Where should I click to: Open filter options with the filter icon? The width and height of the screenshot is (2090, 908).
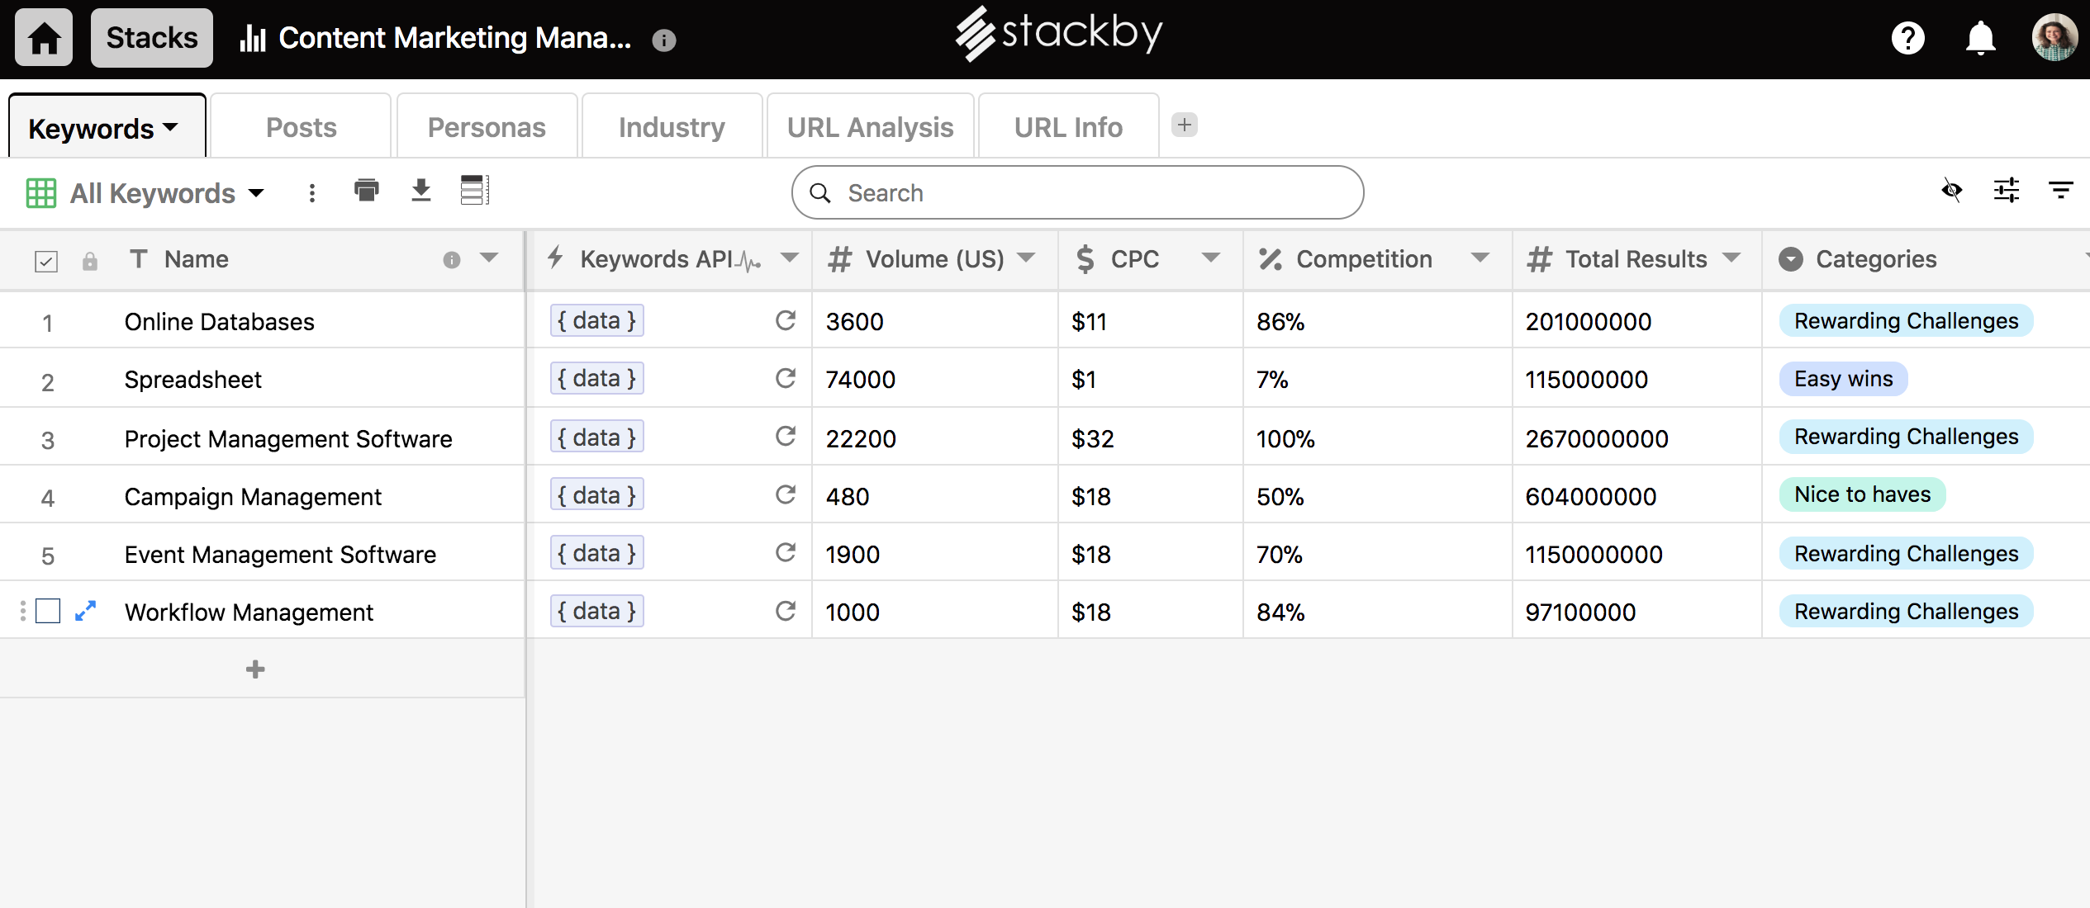coord(2060,191)
